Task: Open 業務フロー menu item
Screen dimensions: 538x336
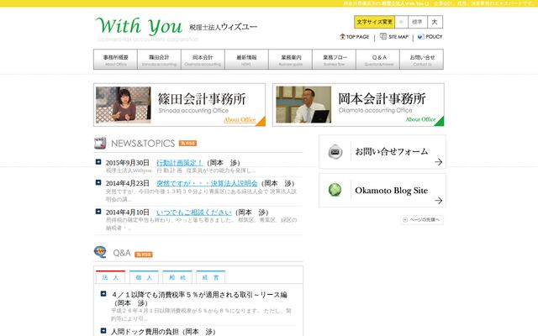Action: [335, 60]
